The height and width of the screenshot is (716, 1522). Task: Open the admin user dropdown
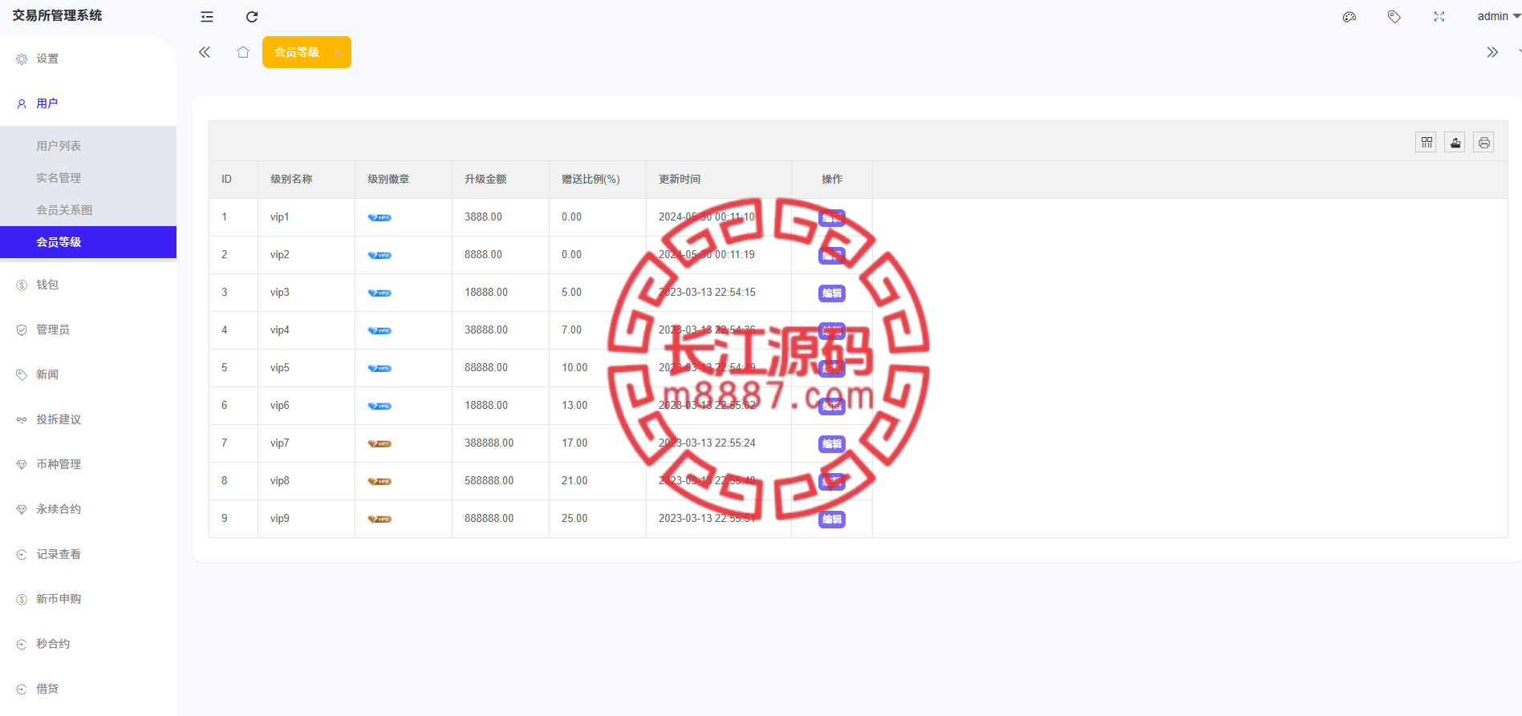click(x=1498, y=16)
